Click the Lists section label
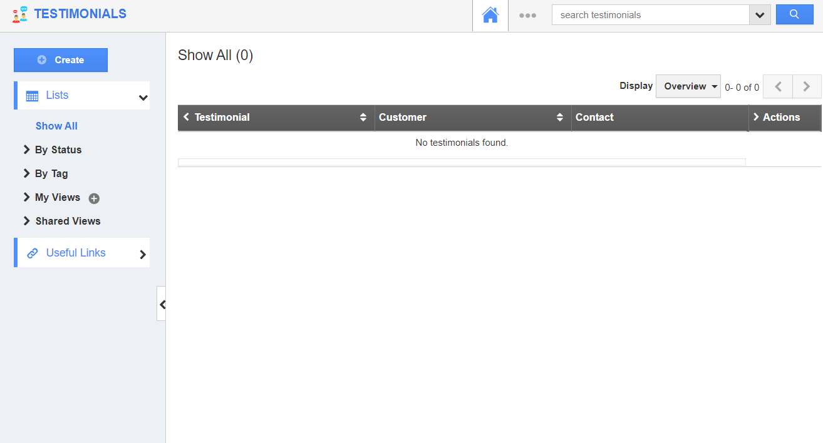This screenshot has height=443, width=823. coord(57,95)
